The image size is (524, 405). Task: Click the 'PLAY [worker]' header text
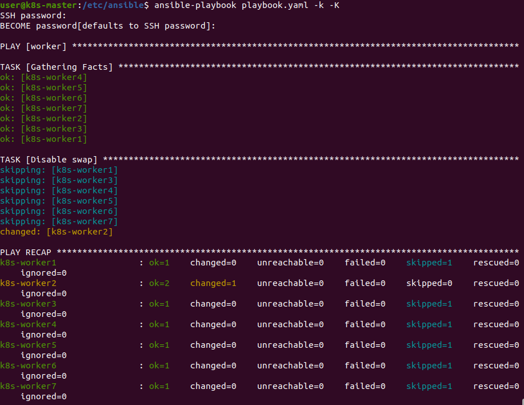(33, 46)
